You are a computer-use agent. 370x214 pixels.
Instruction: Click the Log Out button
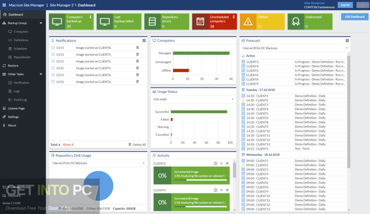(x=346, y=5)
